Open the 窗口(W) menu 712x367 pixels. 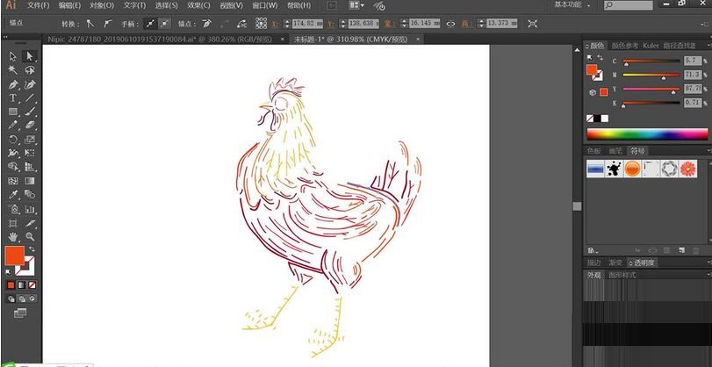(261, 5)
